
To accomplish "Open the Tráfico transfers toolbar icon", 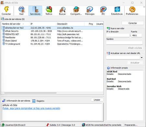I will tap(49, 9).
